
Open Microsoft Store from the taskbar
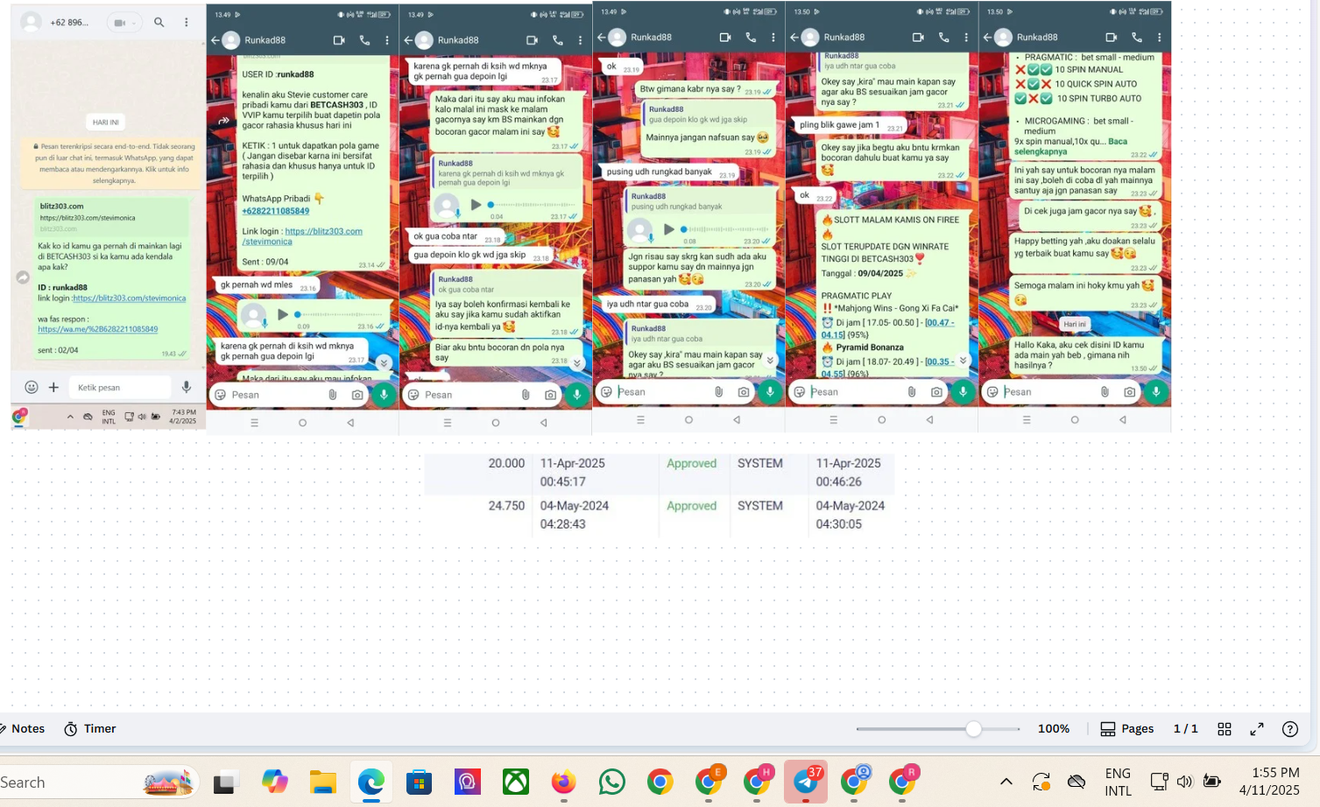click(419, 782)
